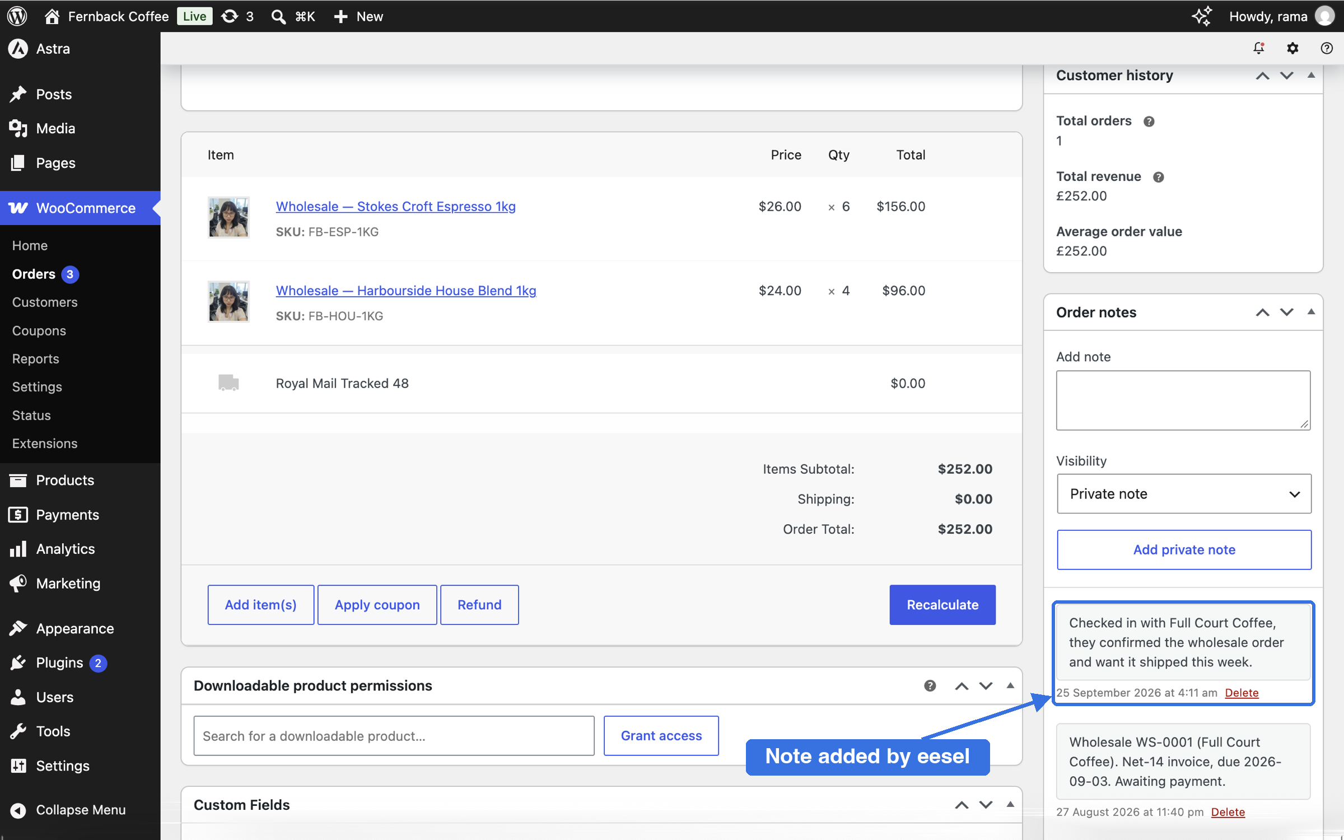The width and height of the screenshot is (1344, 840).
Task: Click the Add private note button
Action: pos(1184,550)
